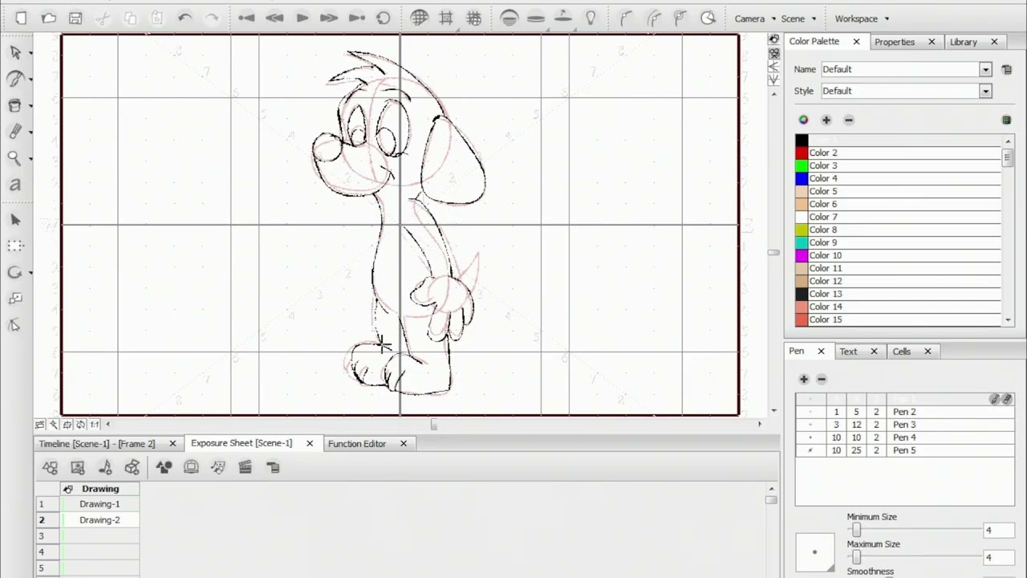Add a new pen style with plus
This screenshot has height=578, width=1027.
click(804, 379)
